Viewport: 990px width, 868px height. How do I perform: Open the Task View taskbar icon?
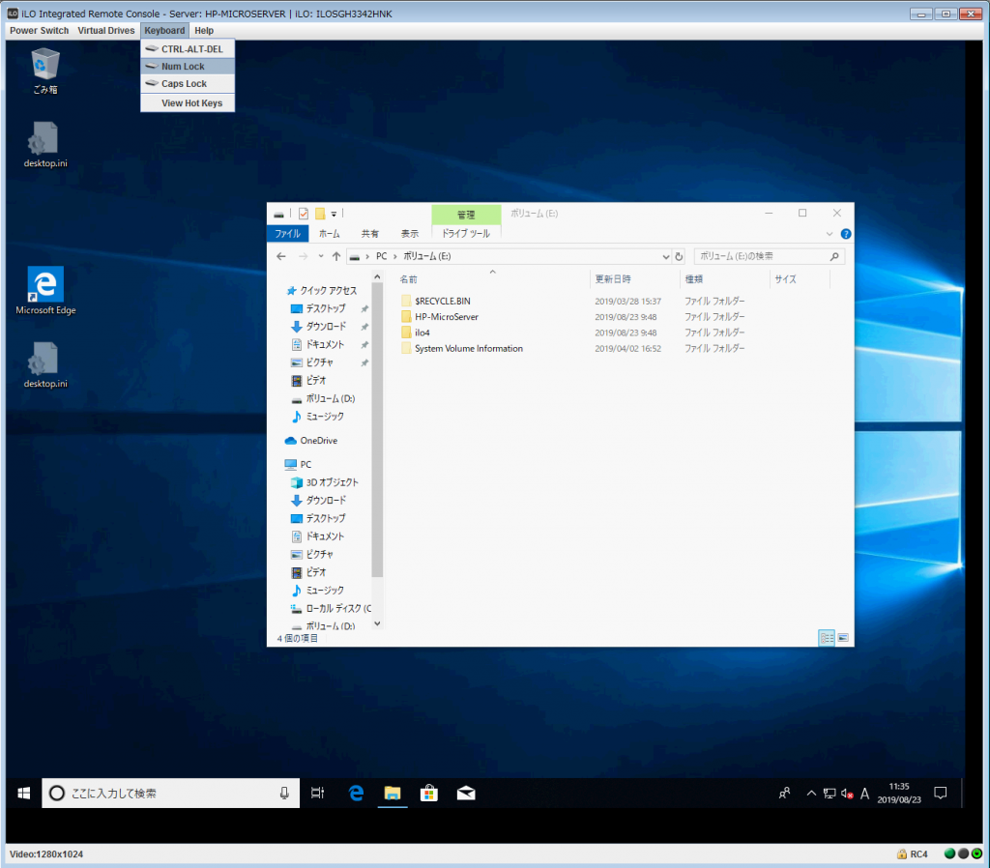click(317, 793)
